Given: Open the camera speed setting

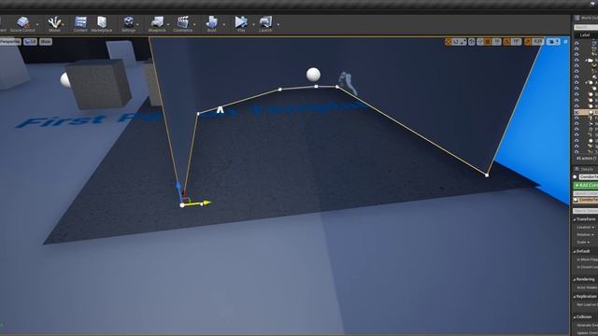Looking at the screenshot, I should (553, 42).
